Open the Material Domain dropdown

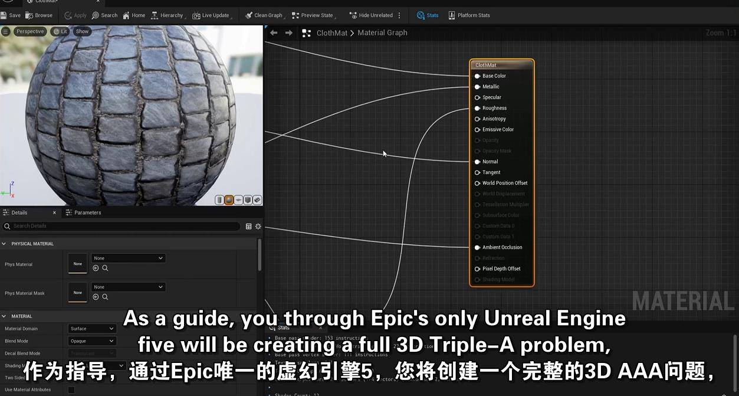(x=92, y=329)
